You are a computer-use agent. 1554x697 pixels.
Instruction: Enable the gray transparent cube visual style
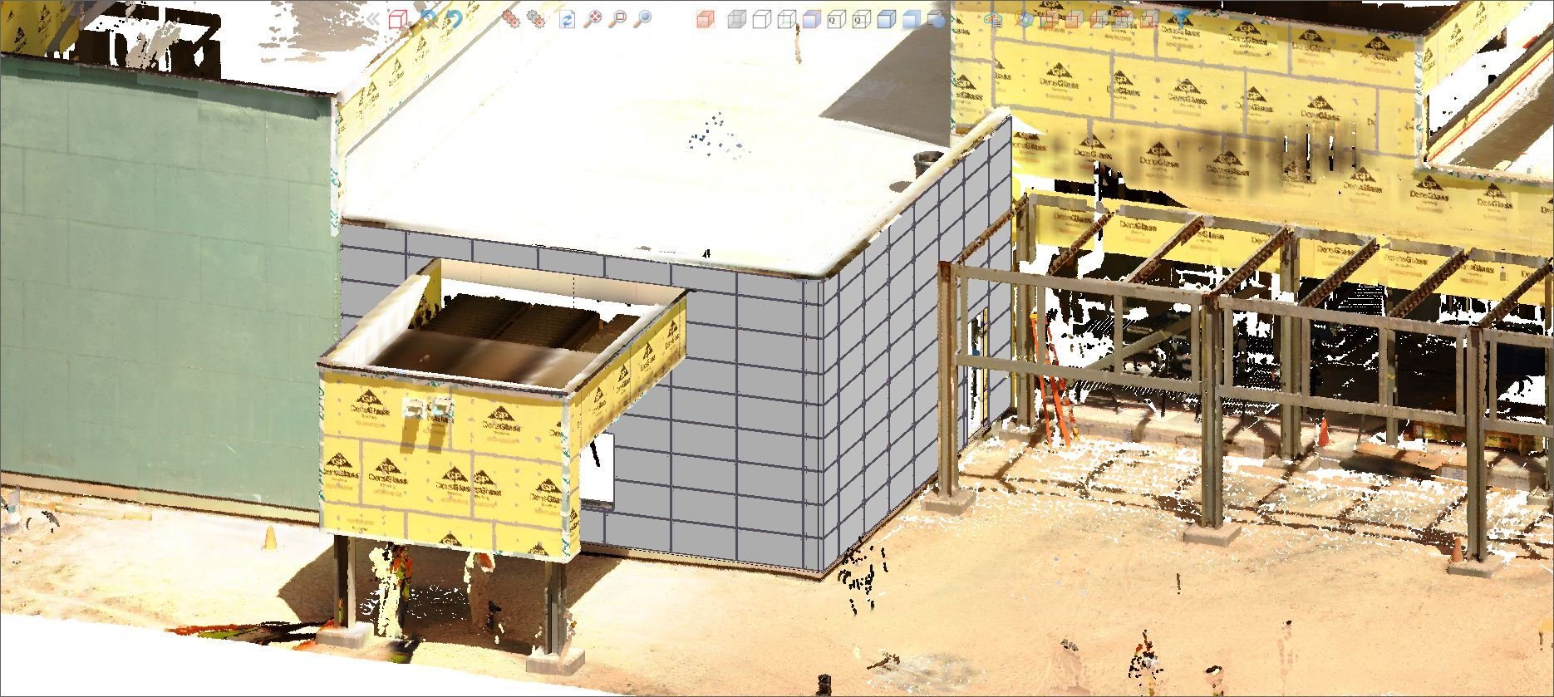coord(736,19)
